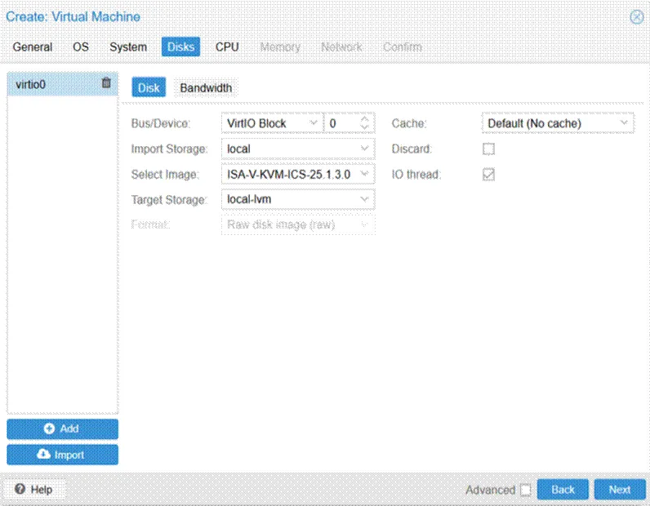Open the Network tab

point(341,47)
